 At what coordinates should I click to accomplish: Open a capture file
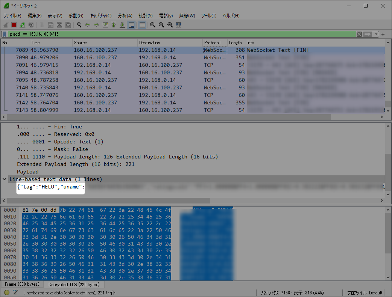tap(42, 25)
